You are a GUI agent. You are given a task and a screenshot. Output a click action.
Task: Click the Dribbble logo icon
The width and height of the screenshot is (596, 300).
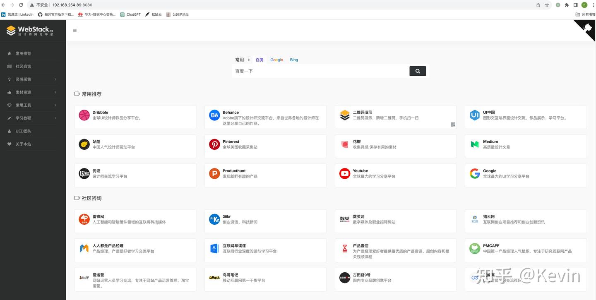click(x=84, y=115)
